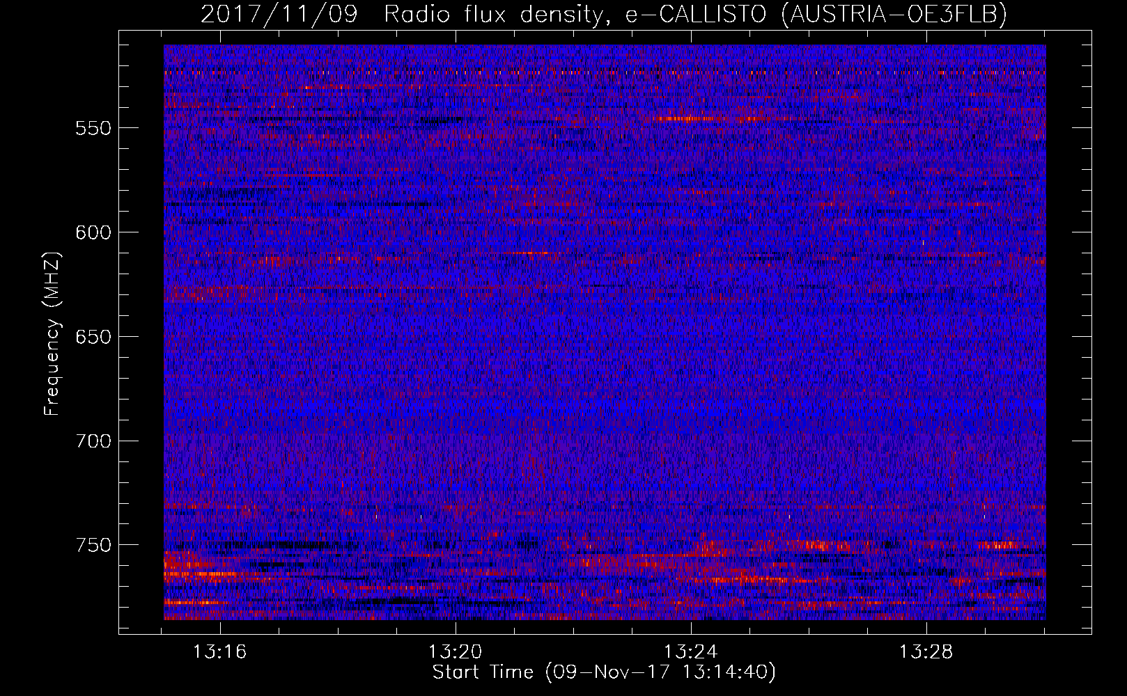
Task: Select the 550 frequency axis label
Action: [x=93, y=128]
